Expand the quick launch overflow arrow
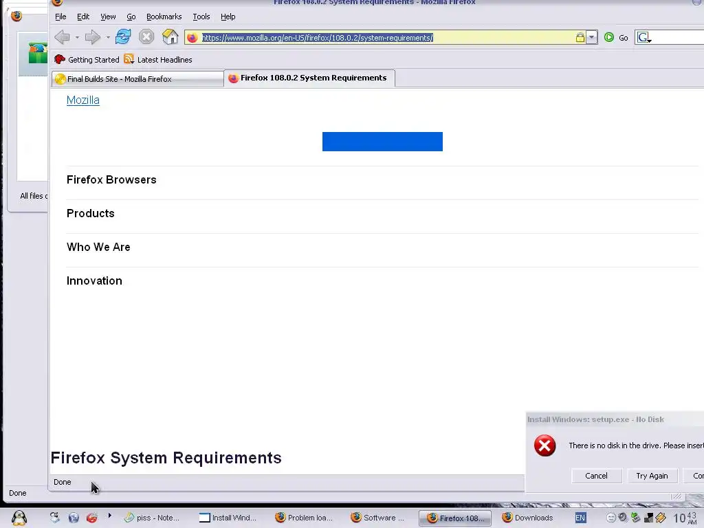The height and width of the screenshot is (528, 704). click(109, 516)
